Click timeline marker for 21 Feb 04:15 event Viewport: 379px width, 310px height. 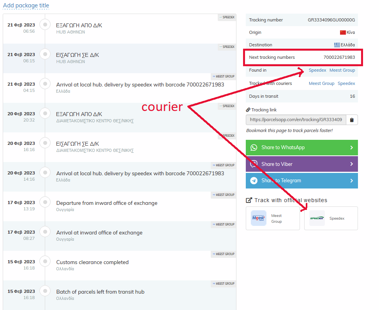pos(45,84)
